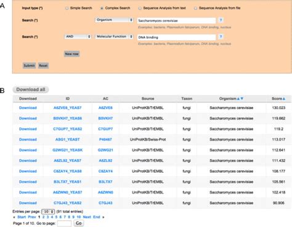Open the ABG1_YEAST ID link
The height and width of the screenshot is (227, 292).
[x=68, y=139]
